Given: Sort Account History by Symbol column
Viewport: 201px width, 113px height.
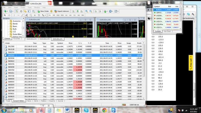Looking at the screenshot, I should pyautogui.click(x=60, y=43).
